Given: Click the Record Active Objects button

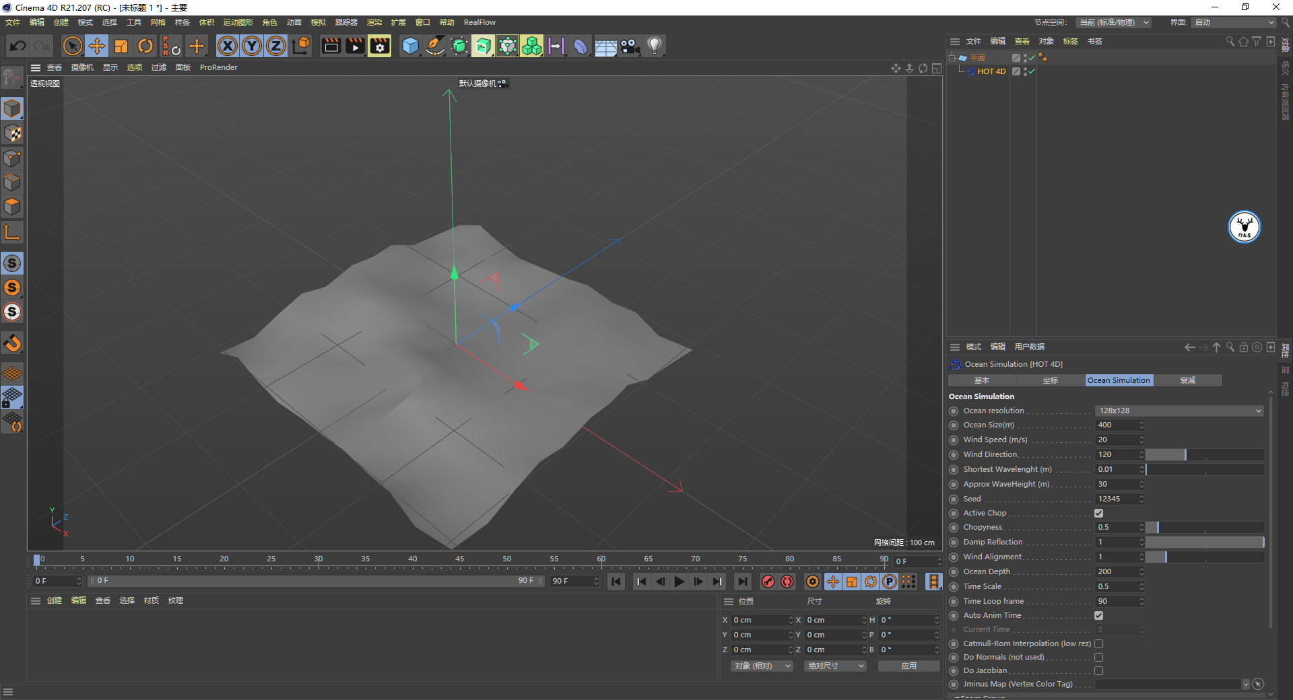Looking at the screenshot, I should tap(768, 582).
